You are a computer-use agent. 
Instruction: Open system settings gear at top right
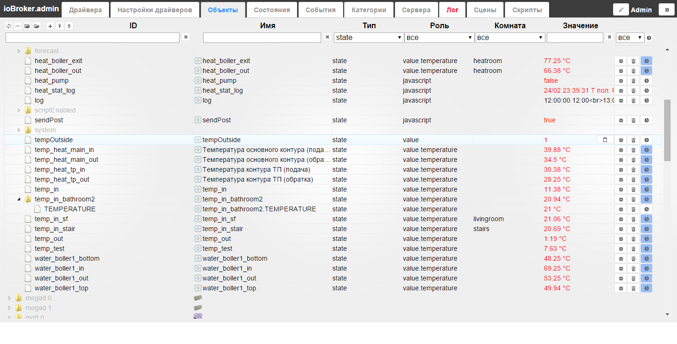(667, 9)
